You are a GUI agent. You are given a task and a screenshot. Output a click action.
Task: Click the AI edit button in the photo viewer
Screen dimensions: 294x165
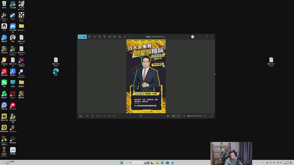tap(82, 37)
